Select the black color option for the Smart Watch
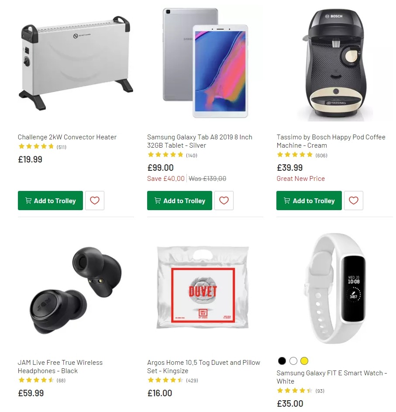Image resolution: width=396 pixels, height=412 pixels. pos(282,361)
